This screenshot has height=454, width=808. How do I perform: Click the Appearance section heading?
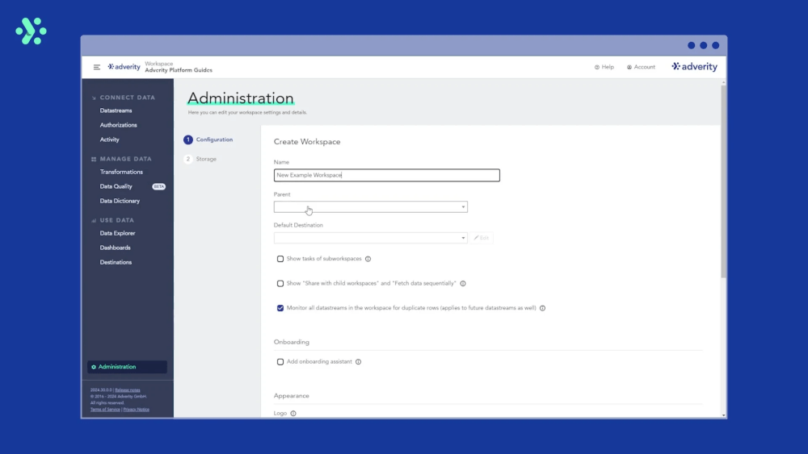point(291,395)
